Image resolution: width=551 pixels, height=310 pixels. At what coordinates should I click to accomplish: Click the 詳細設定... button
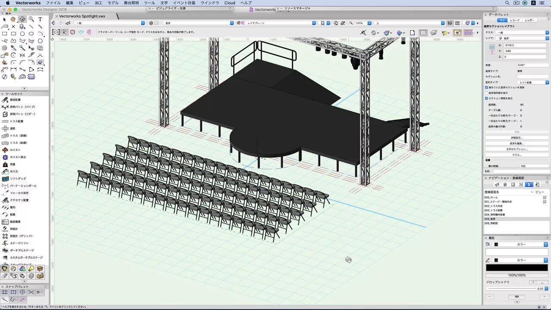tap(517, 138)
